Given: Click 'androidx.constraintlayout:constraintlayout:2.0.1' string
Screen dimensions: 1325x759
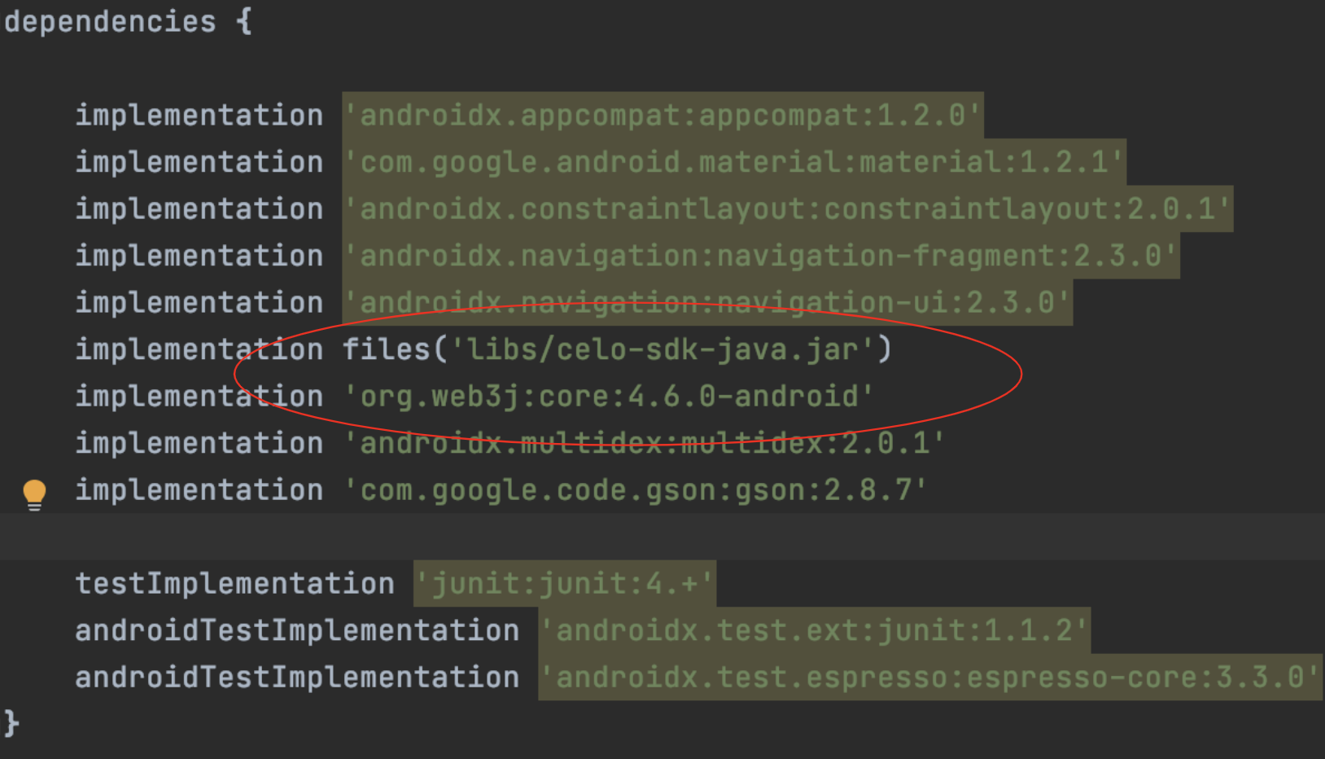Looking at the screenshot, I should pos(787,209).
